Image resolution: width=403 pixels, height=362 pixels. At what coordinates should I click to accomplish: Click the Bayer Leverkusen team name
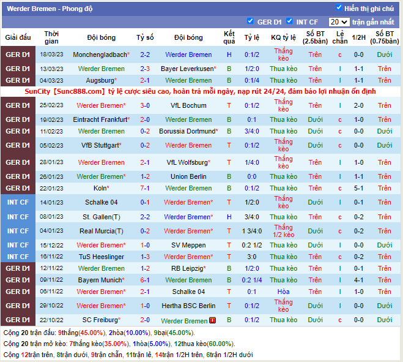[x=187, y=69]
